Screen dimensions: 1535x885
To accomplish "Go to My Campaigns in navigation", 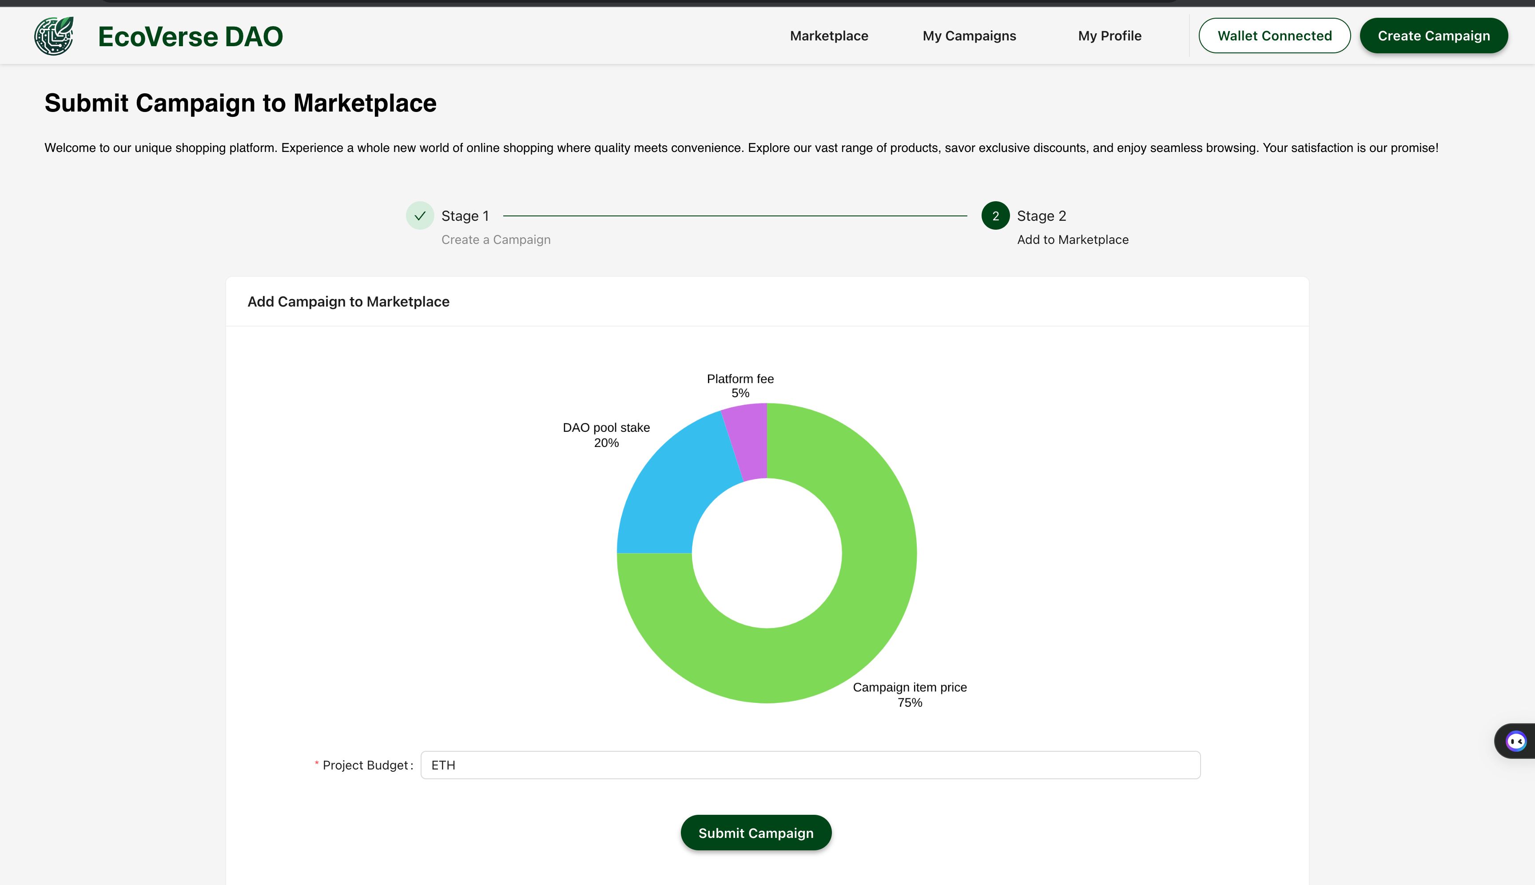I will (x=969, y=36).
